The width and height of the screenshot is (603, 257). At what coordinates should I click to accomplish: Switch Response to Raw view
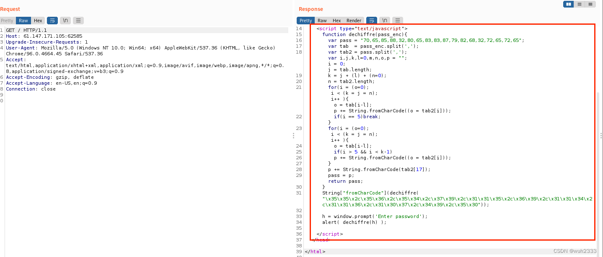[x=322, y=20]
